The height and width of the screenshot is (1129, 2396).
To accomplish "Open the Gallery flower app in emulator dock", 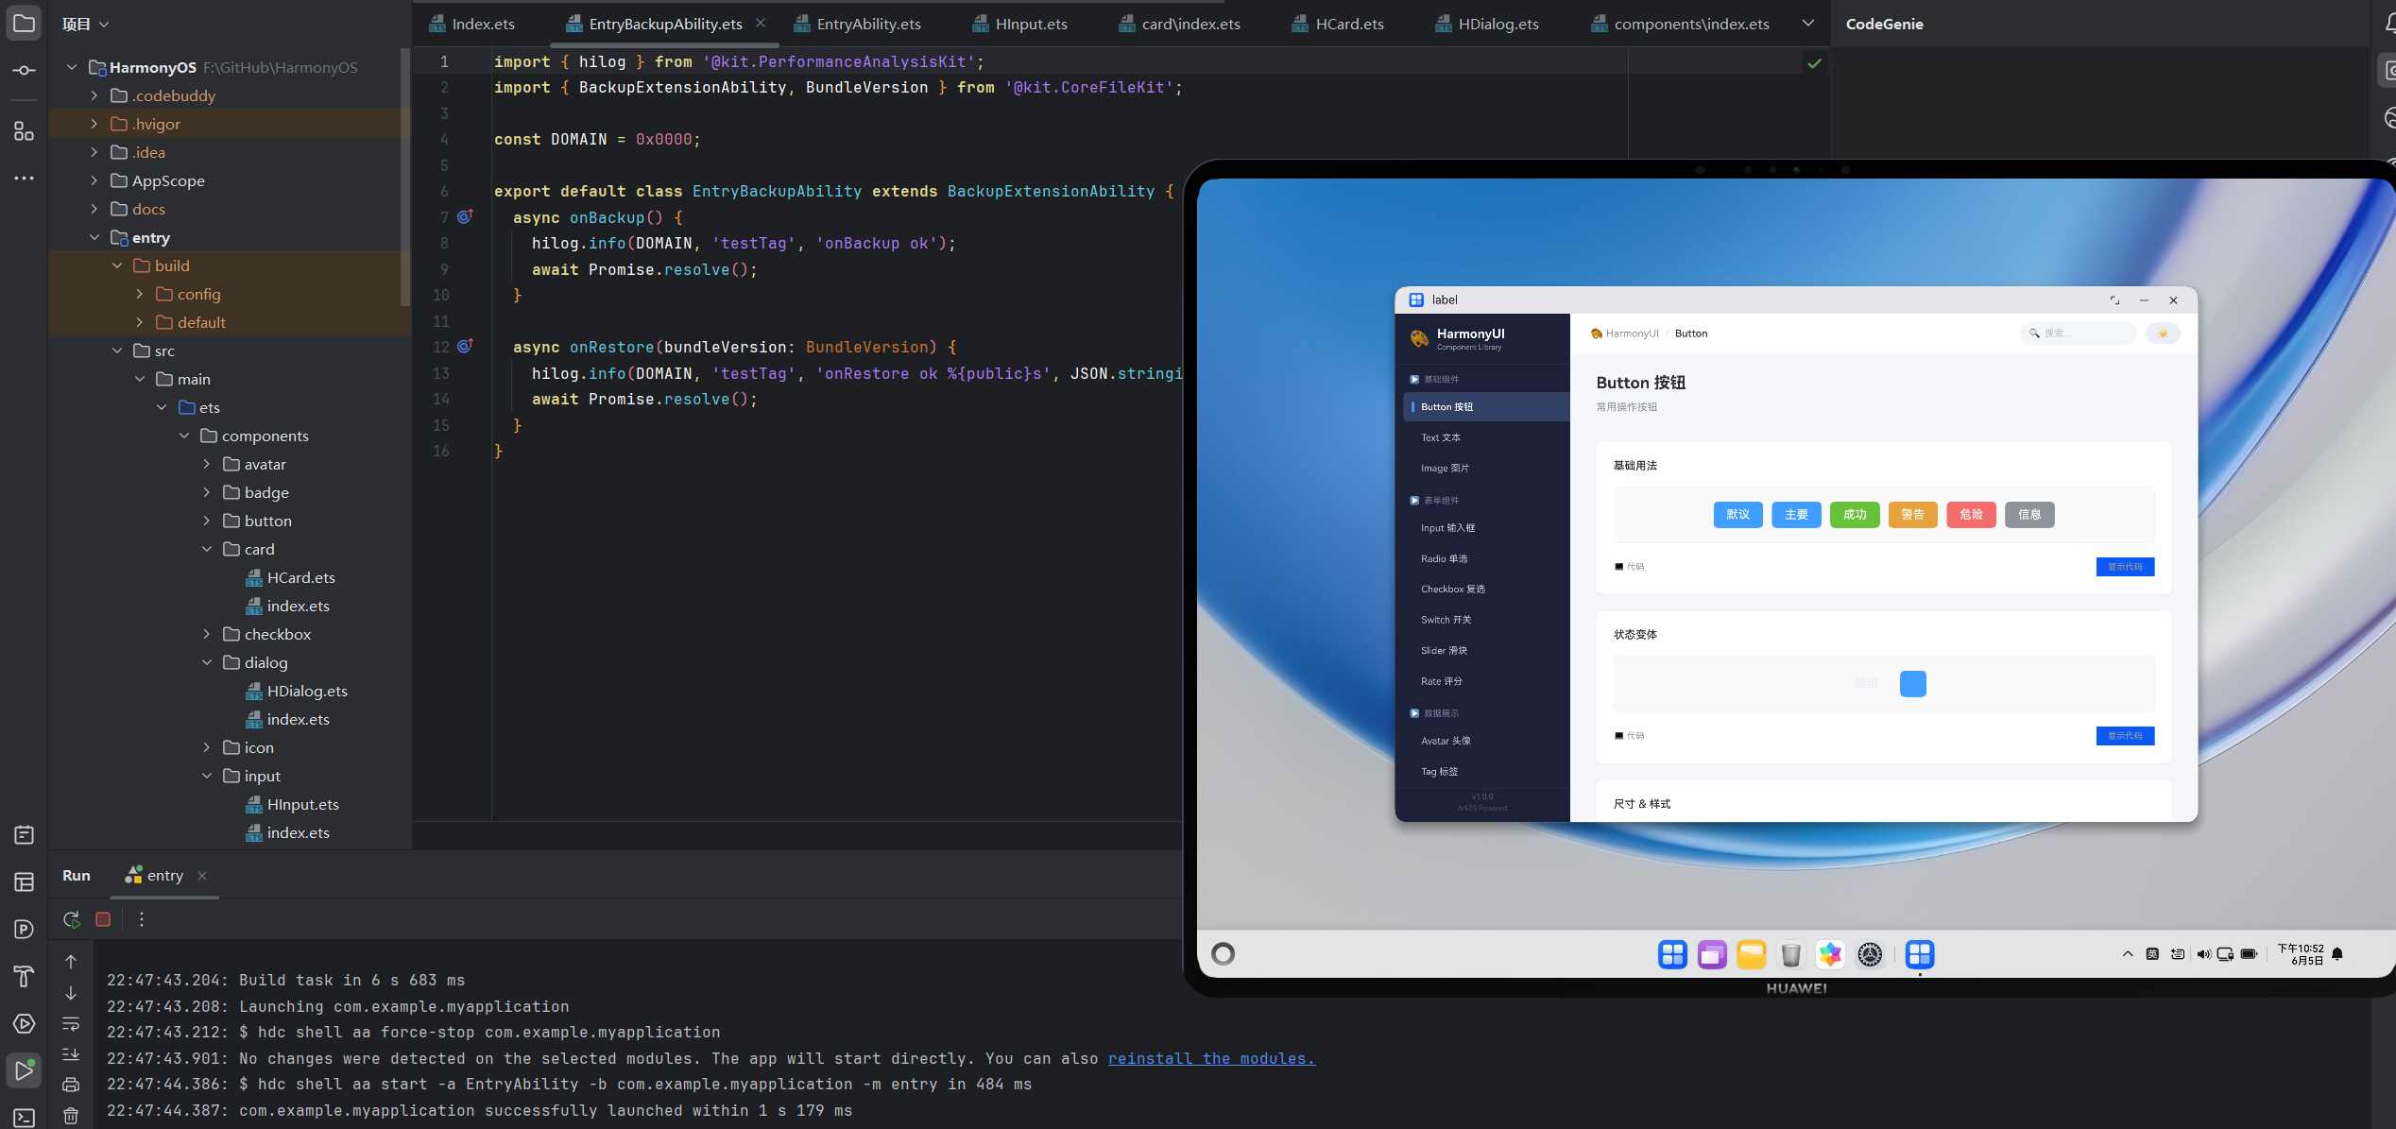I will click(1830, 954).
